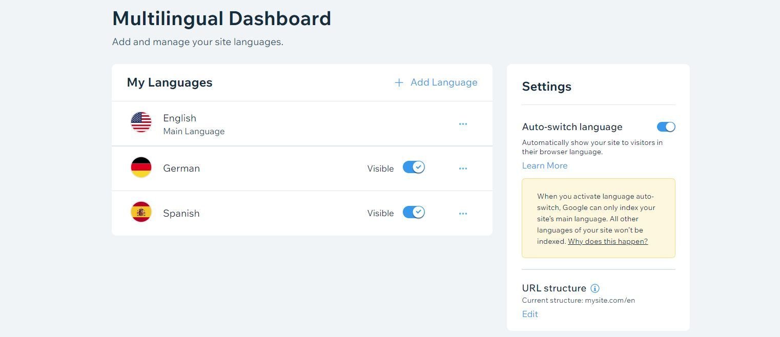
Task: Click 'Add and manage your site languages' subtitle
Action: [198, 42]
